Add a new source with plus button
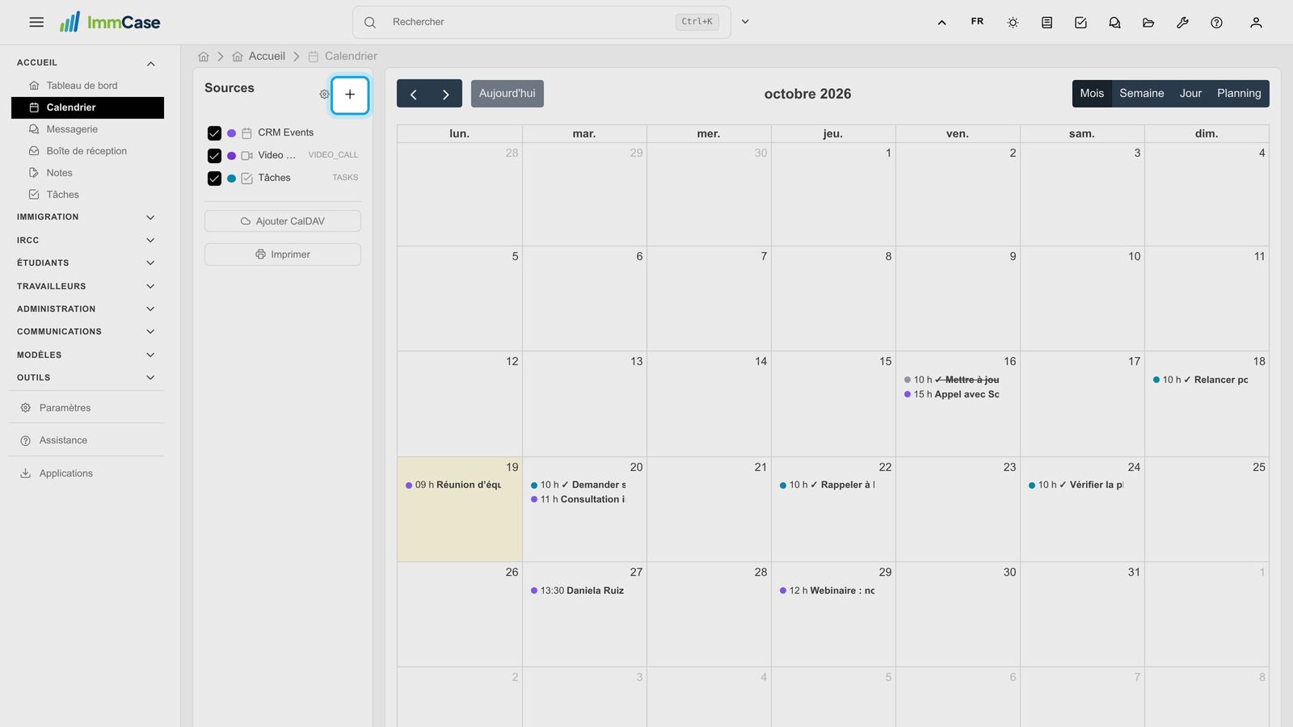 pos(350,95)
